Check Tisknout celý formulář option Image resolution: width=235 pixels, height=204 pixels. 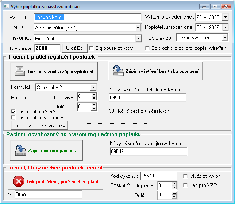tap(14, 117)
